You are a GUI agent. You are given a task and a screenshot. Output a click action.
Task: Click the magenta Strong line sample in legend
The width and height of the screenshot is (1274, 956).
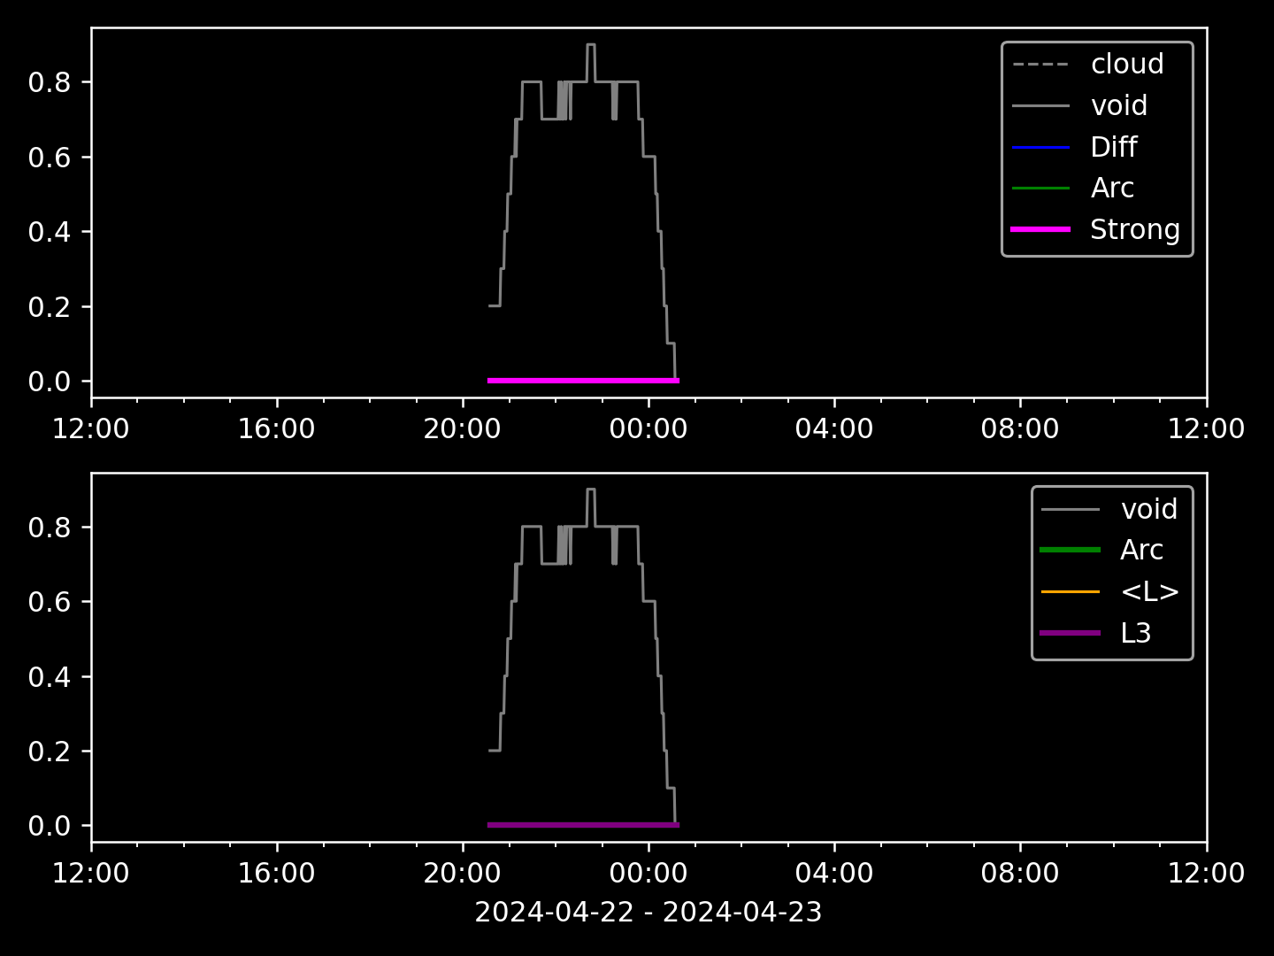pyautogui.click(x=1040, y=229)
